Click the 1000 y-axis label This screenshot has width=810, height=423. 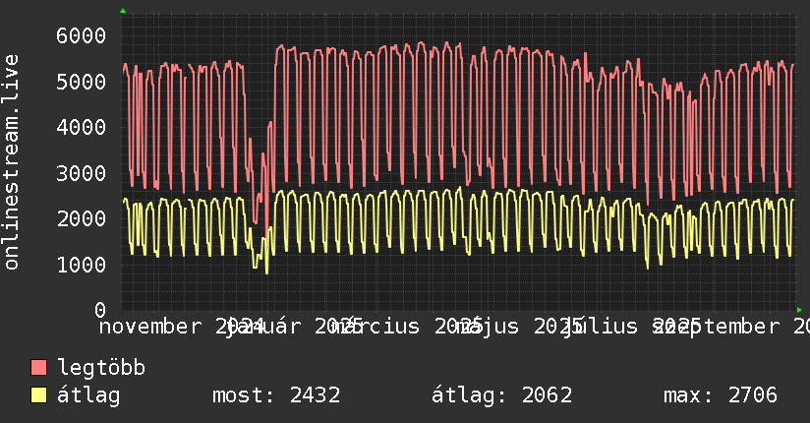(x=82, y=265)
